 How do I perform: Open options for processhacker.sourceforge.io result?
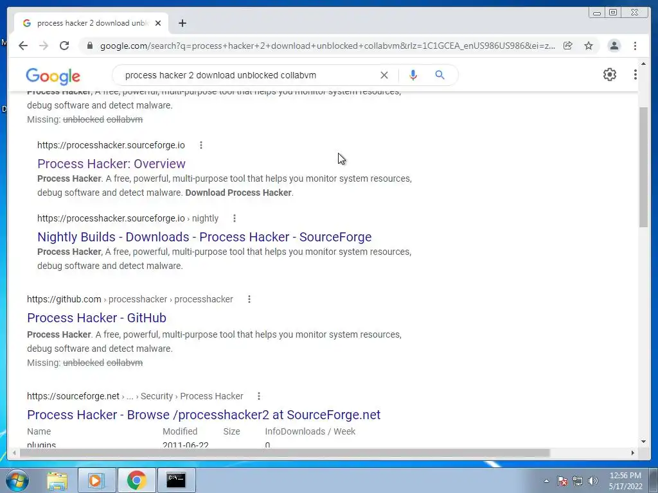tap(201, 145)
